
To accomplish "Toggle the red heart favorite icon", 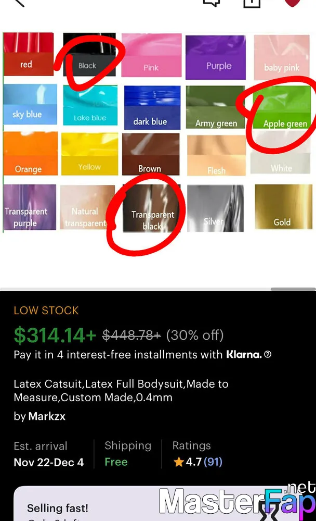I will pos(292,3).
